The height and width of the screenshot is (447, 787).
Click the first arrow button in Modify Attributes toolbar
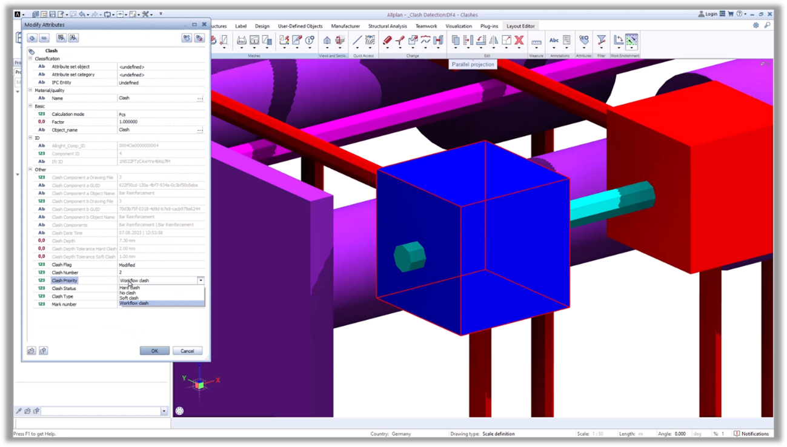point(32,38)
